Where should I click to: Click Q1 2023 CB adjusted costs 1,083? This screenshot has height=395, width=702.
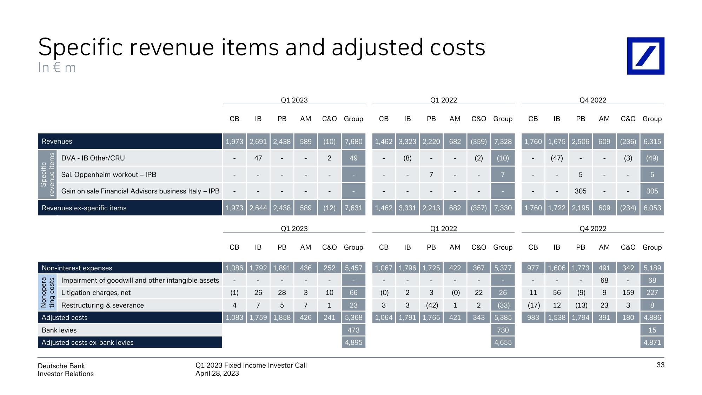(x=234, y=317)
